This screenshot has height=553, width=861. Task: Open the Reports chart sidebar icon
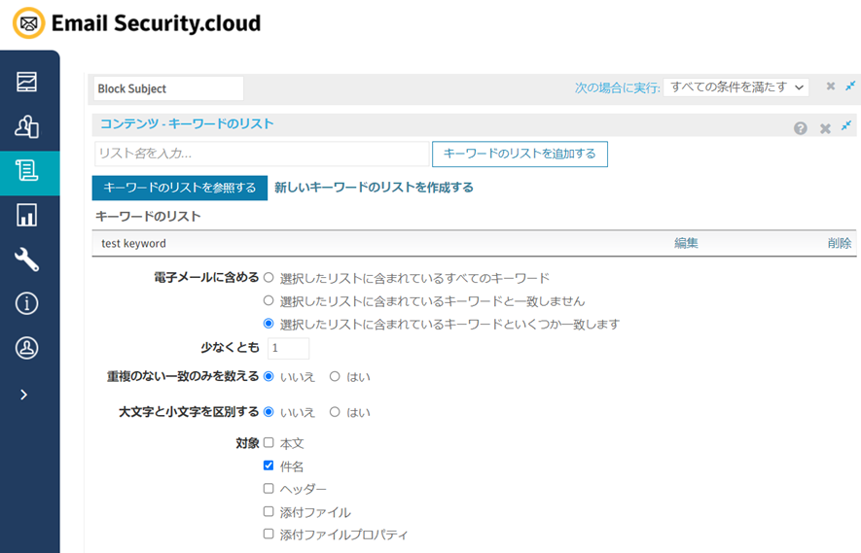tap(27, 215)
